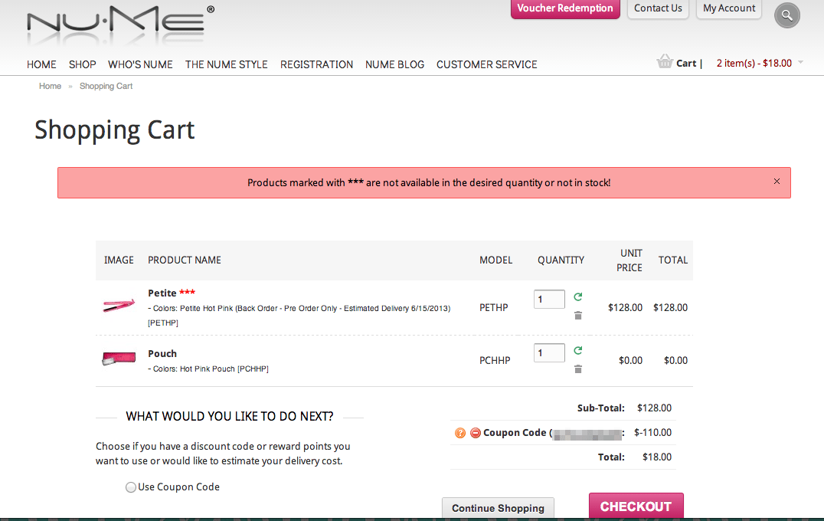
Task: Click orange coupon help question icon
Action: 460,433
